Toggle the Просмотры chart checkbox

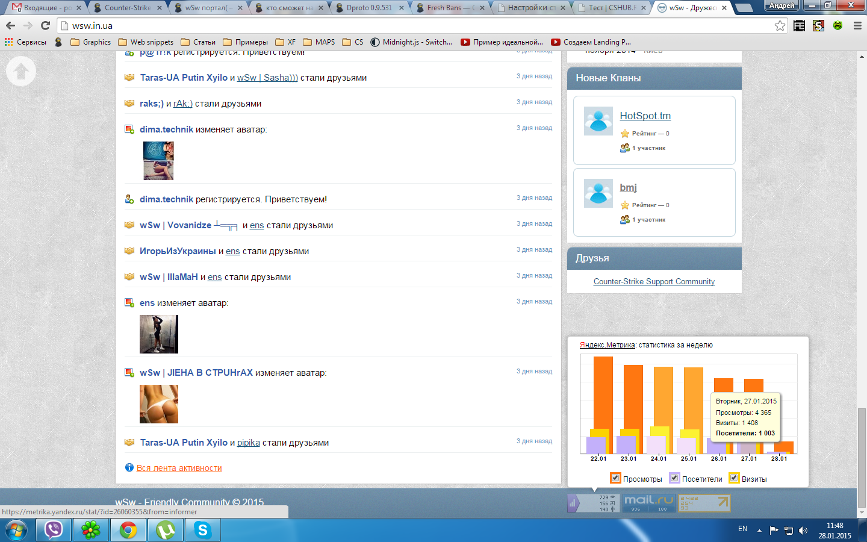point(615,478)
